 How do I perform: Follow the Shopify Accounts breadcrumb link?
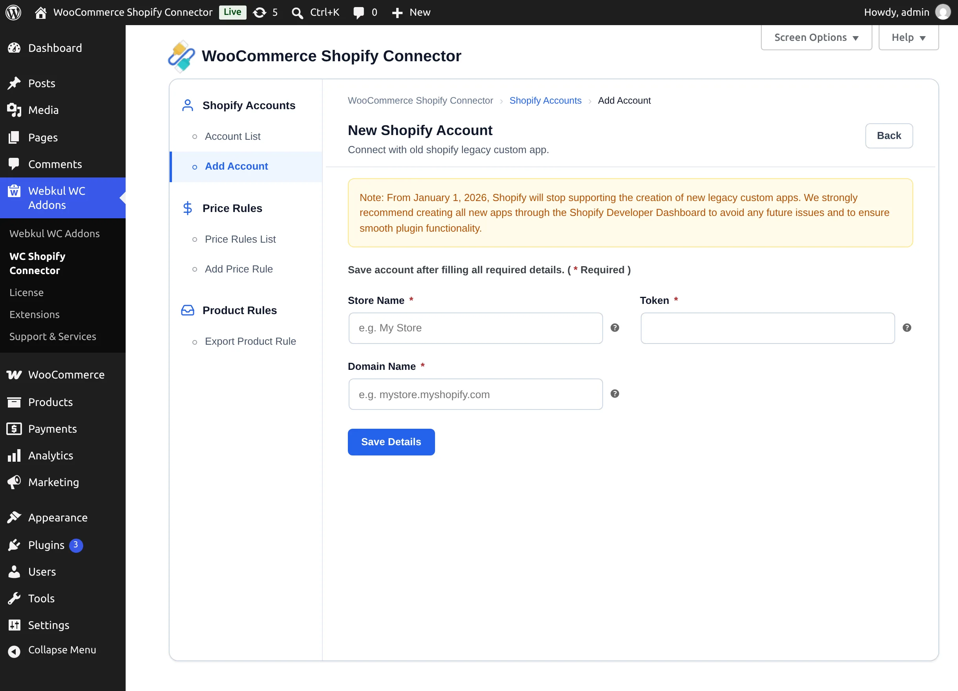click(x=545, y=101)
